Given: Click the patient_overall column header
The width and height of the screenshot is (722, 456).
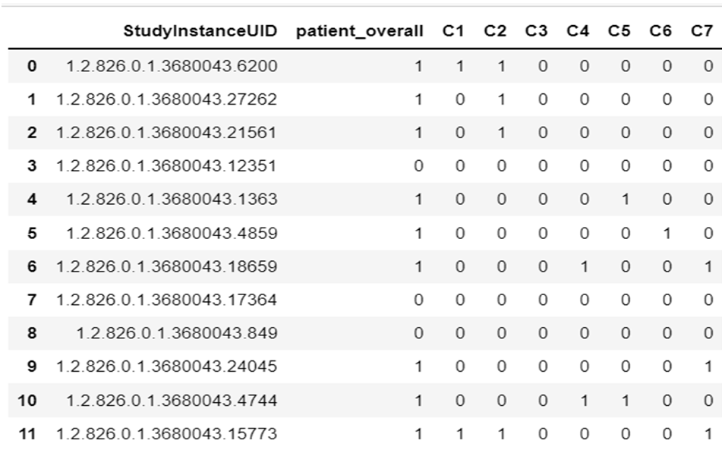Looking at the screenshot, I should point(359,31).
